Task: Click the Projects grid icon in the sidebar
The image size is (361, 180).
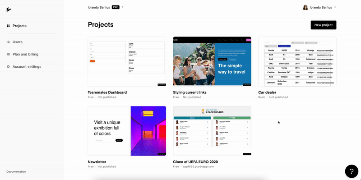Action: click(x=8, y=26)
